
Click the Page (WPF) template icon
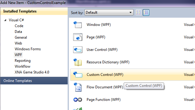[x=78, y=37]
